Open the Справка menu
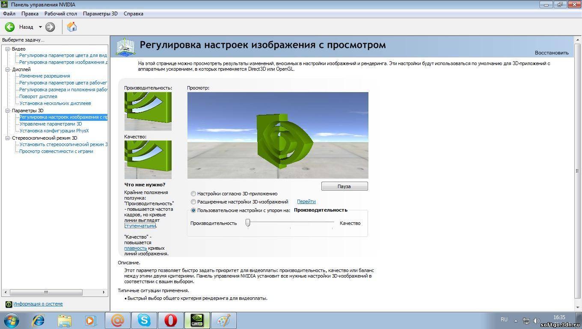This screenshot has height=329, width=582. click(x=134, y=14)
